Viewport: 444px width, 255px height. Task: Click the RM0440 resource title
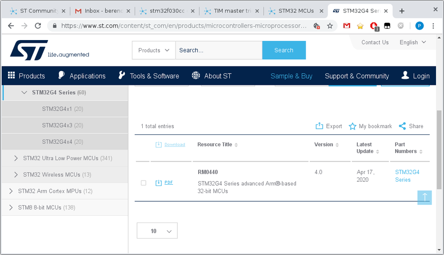208,172
